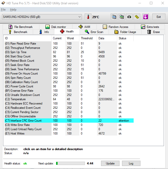Switch to the Disk monitor tab
This screenshot has height=169, width=168.
[x=56, y=27]
